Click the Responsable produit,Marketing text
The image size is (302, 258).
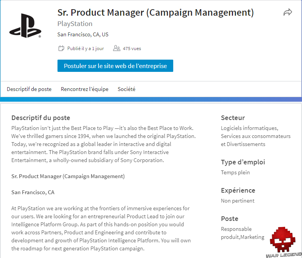(243, 233)
